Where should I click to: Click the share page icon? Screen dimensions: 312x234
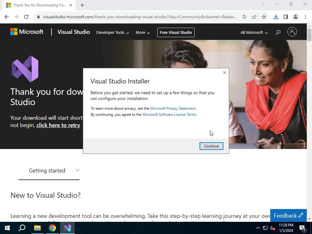(x=254, y=17)
